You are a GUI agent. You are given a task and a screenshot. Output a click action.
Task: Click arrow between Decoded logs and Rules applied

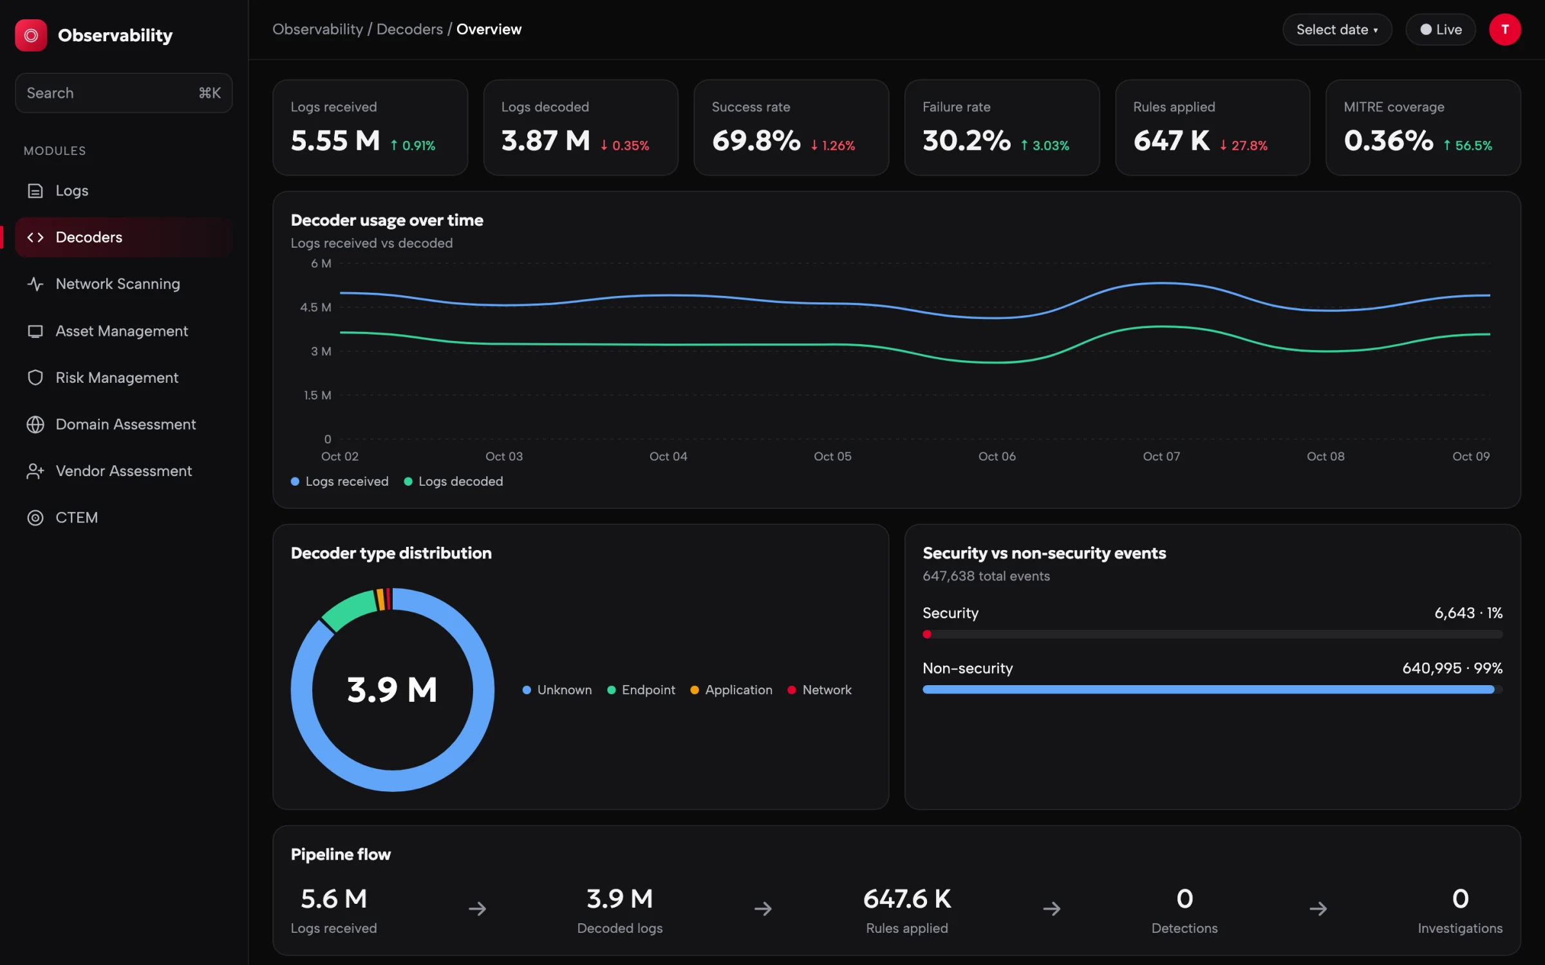[763, 908]
